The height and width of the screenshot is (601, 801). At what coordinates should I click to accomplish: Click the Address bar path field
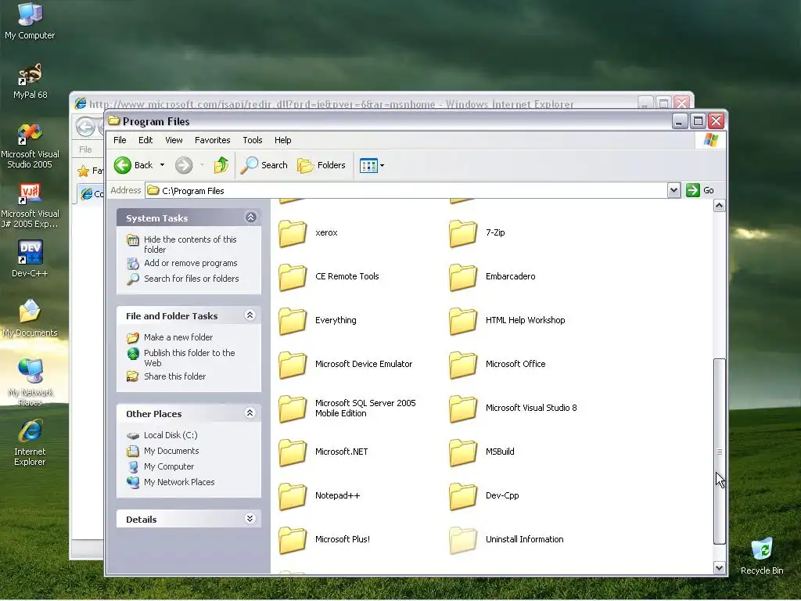(x=406, y=191)
